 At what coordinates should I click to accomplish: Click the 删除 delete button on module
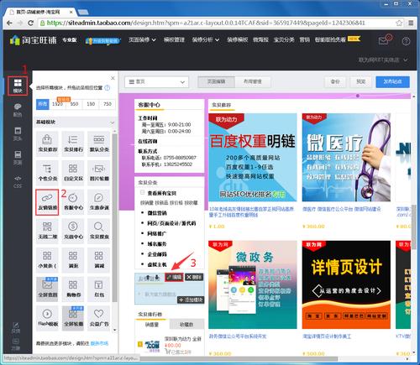tap(194, 277)
